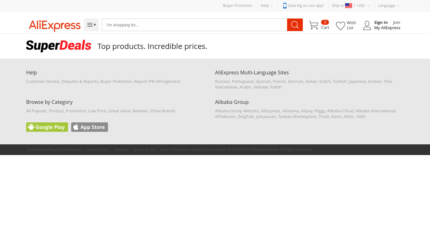Open the Reviews category link
Viewport: 430px width, 241px height.
(x=140, y=111)
